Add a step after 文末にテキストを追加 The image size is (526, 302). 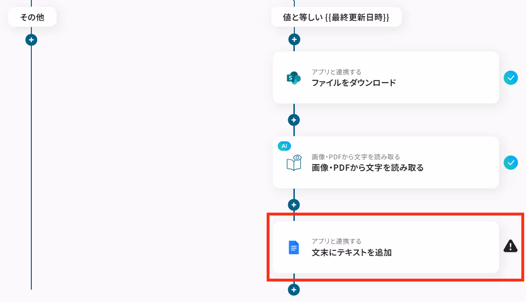(294, 290)
